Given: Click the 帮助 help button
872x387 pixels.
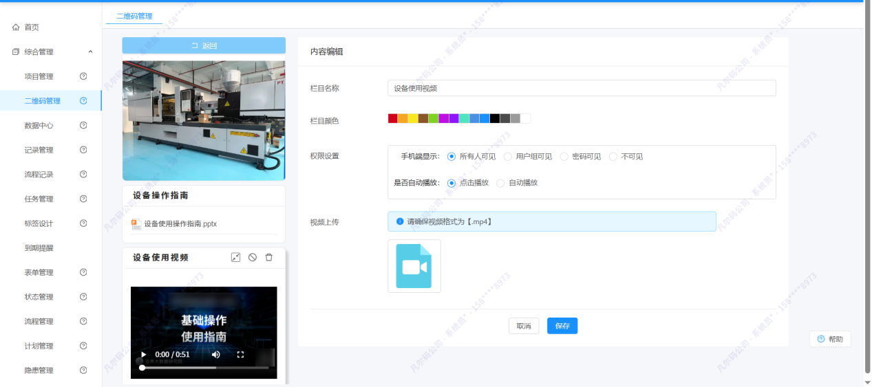Looking at the screenshot, I should [x=830, y=339].
